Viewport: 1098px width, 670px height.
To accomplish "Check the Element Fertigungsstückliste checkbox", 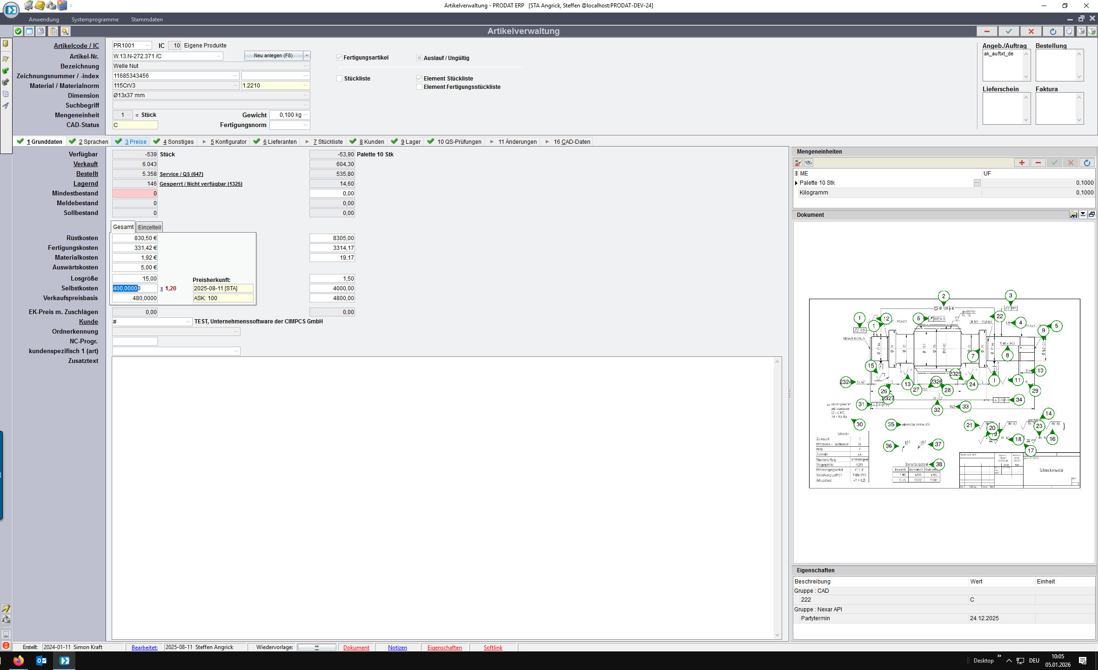I will 419,87.
